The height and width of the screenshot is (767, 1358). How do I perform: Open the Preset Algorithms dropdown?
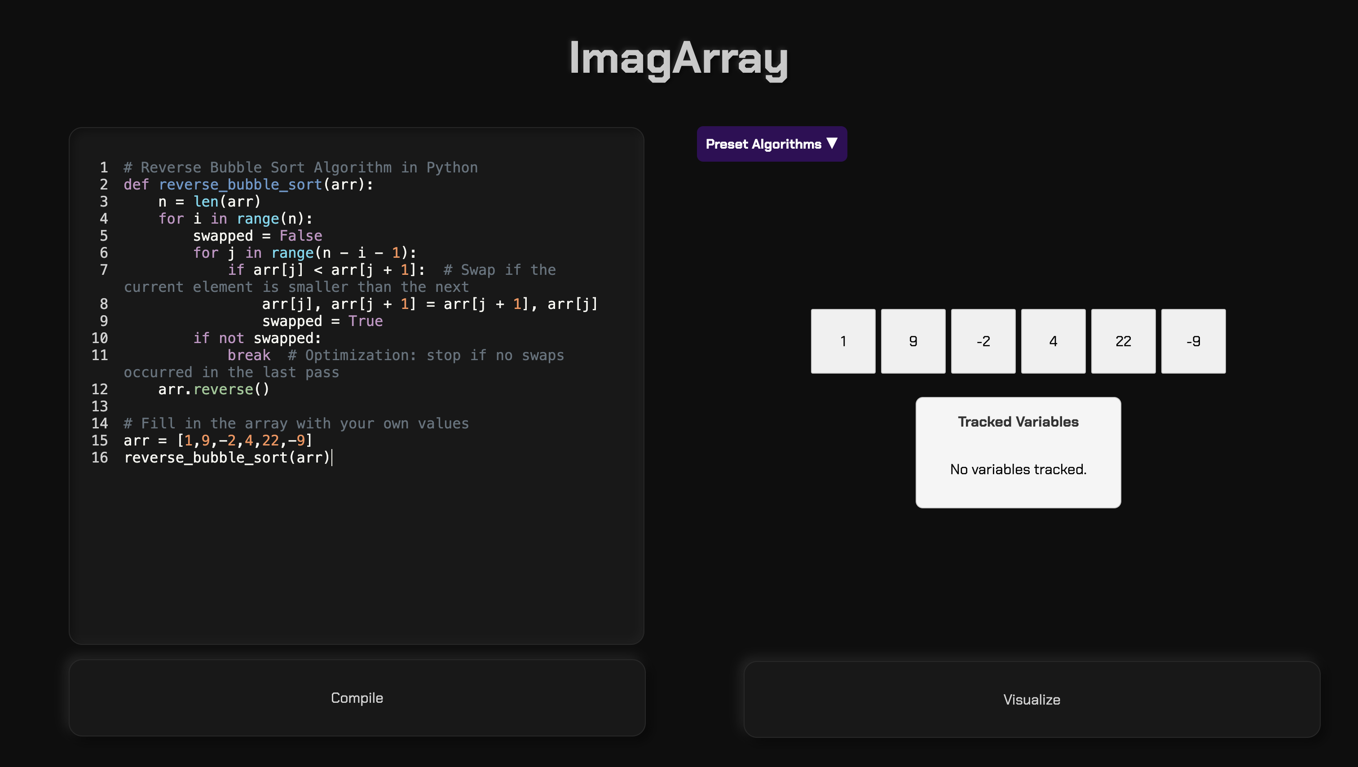pyautogui.click(x=771, y=144)
